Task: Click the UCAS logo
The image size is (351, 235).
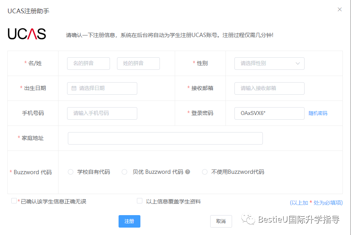Action: point(27,34)
